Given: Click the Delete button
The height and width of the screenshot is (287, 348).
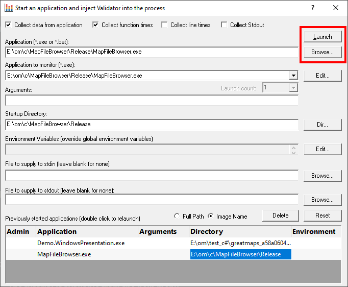Looking at the screenshot, I should click(281, 216).
